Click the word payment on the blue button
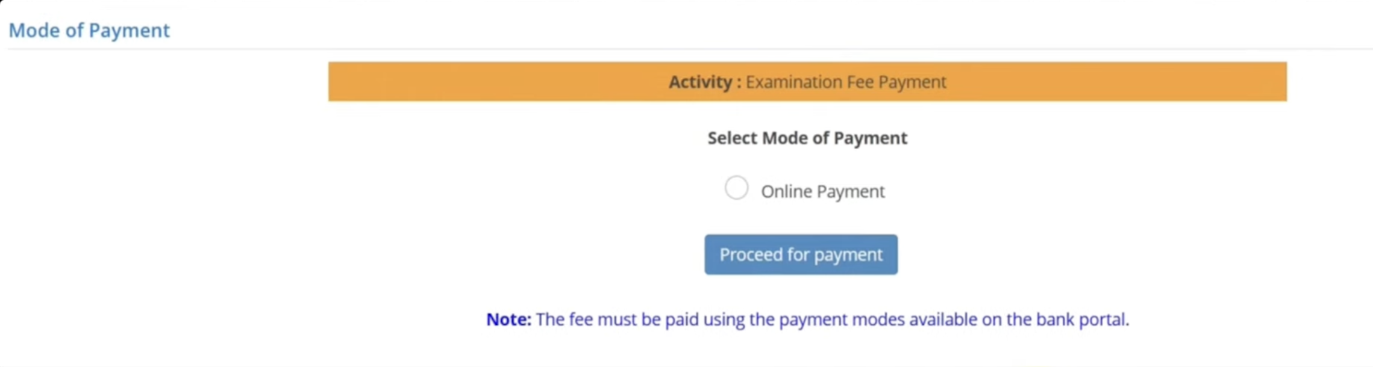 [x=848, y=255]
